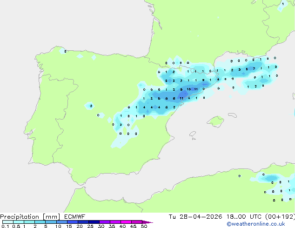Click the 0.1–0.5 mm palest legend swatch
295x228 pixels.
click(x=8, y=222)
